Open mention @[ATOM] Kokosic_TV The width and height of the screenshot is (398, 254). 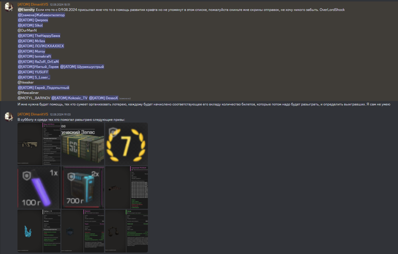click(x=70, y=98)
